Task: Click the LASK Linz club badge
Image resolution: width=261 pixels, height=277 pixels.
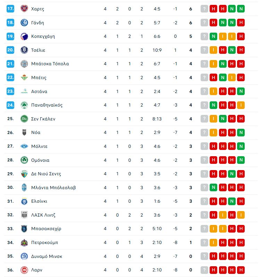Action: click(x=24, y=215)
